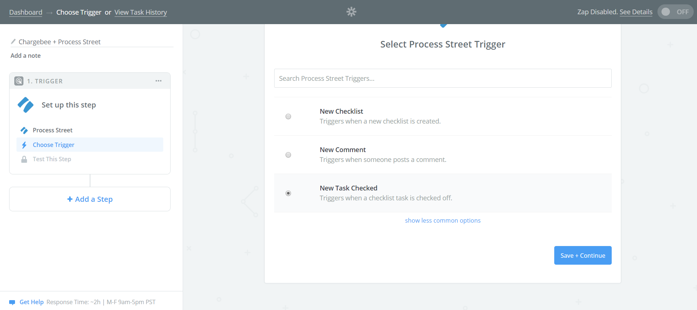Click the Get Help chat bubble icon

[x=12, y=302]
